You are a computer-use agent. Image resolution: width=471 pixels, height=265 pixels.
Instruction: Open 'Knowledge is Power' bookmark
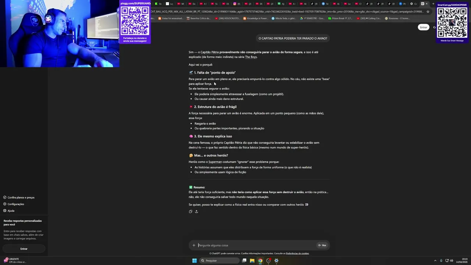pos(256,18)
